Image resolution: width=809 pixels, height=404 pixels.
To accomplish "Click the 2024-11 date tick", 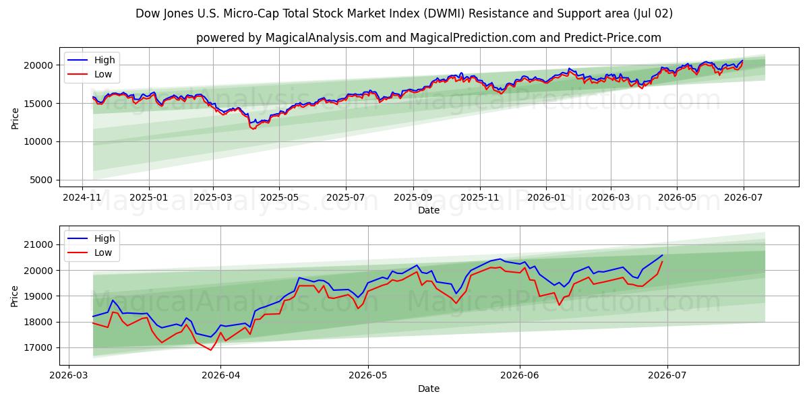I will 82,197.
